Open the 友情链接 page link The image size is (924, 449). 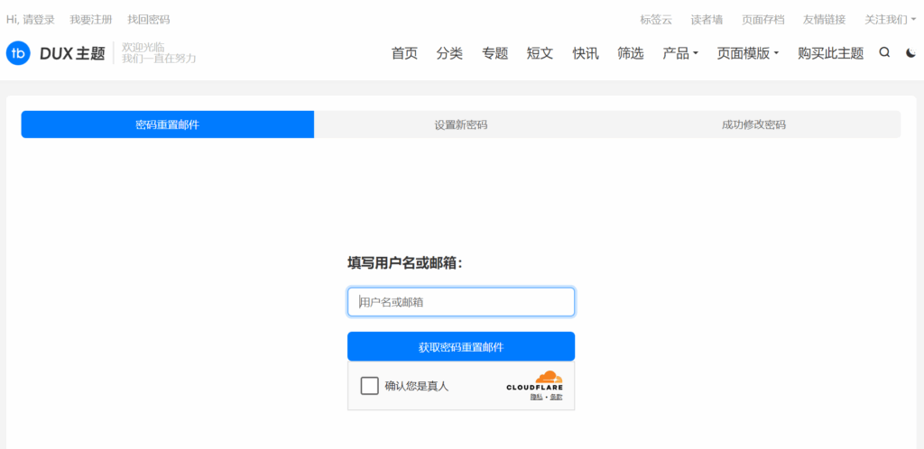[824, 19]
